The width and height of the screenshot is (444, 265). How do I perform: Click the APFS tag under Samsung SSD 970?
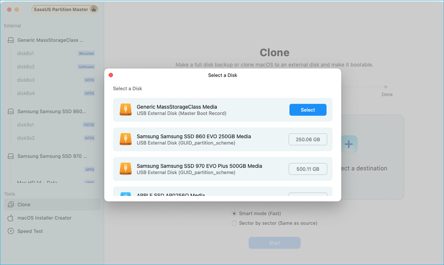click(x=90, y=170)
